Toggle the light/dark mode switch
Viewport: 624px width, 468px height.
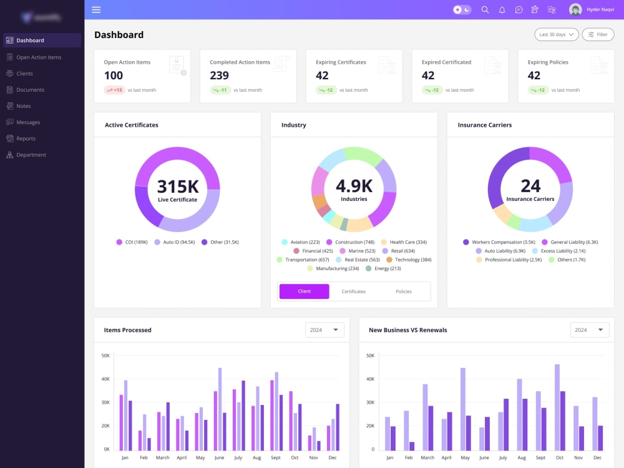pyautogui.click(x=462, y=9)
